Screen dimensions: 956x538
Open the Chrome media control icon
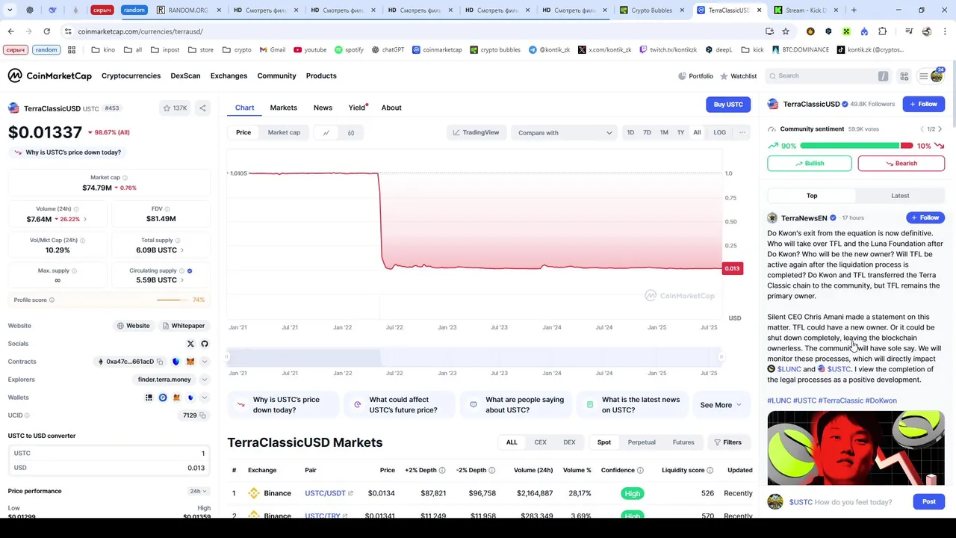click(909, 31)
